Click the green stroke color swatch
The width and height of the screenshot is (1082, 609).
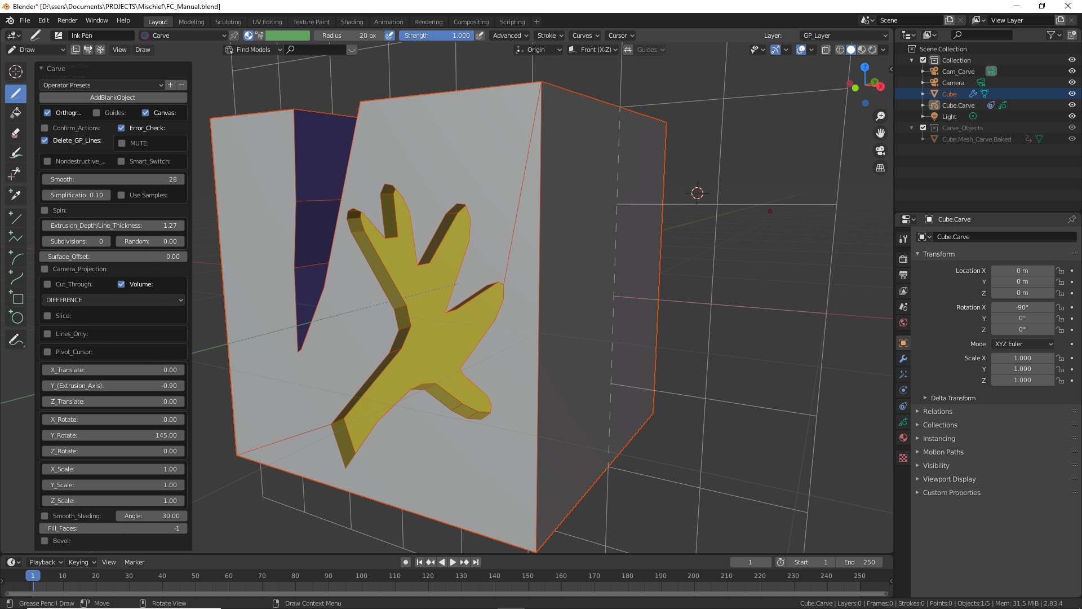(x=287, y=36)
